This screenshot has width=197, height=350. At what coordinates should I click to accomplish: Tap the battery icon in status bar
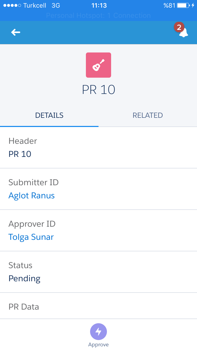click(x=183, y=5)
